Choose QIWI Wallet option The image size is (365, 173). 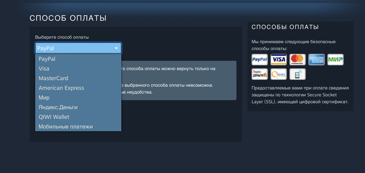tap(78, 117)
